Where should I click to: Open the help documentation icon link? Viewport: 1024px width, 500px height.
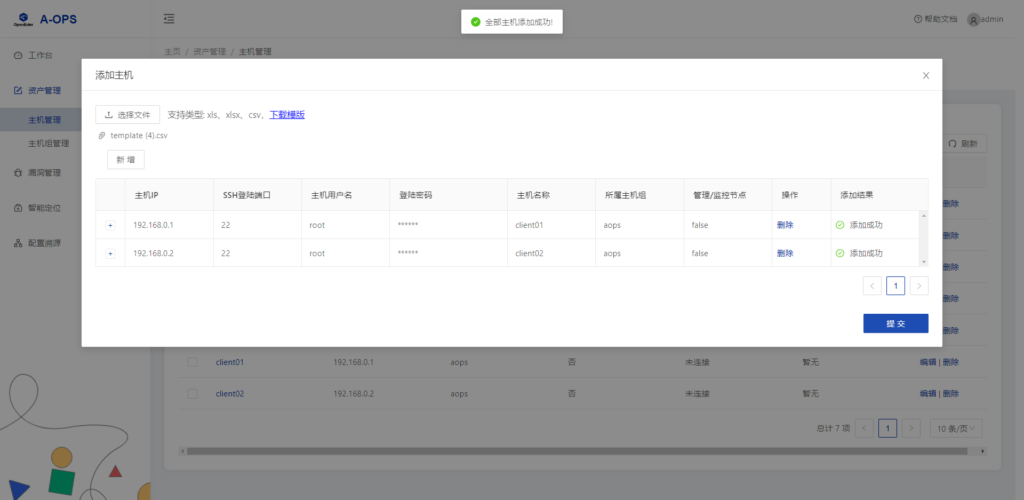(x=917, y=19)
